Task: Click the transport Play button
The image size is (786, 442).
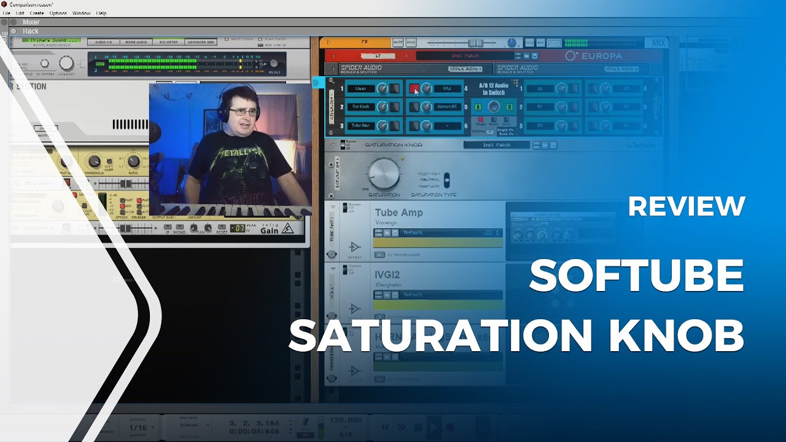Action: pyautogui.click(x=434, y=427)
